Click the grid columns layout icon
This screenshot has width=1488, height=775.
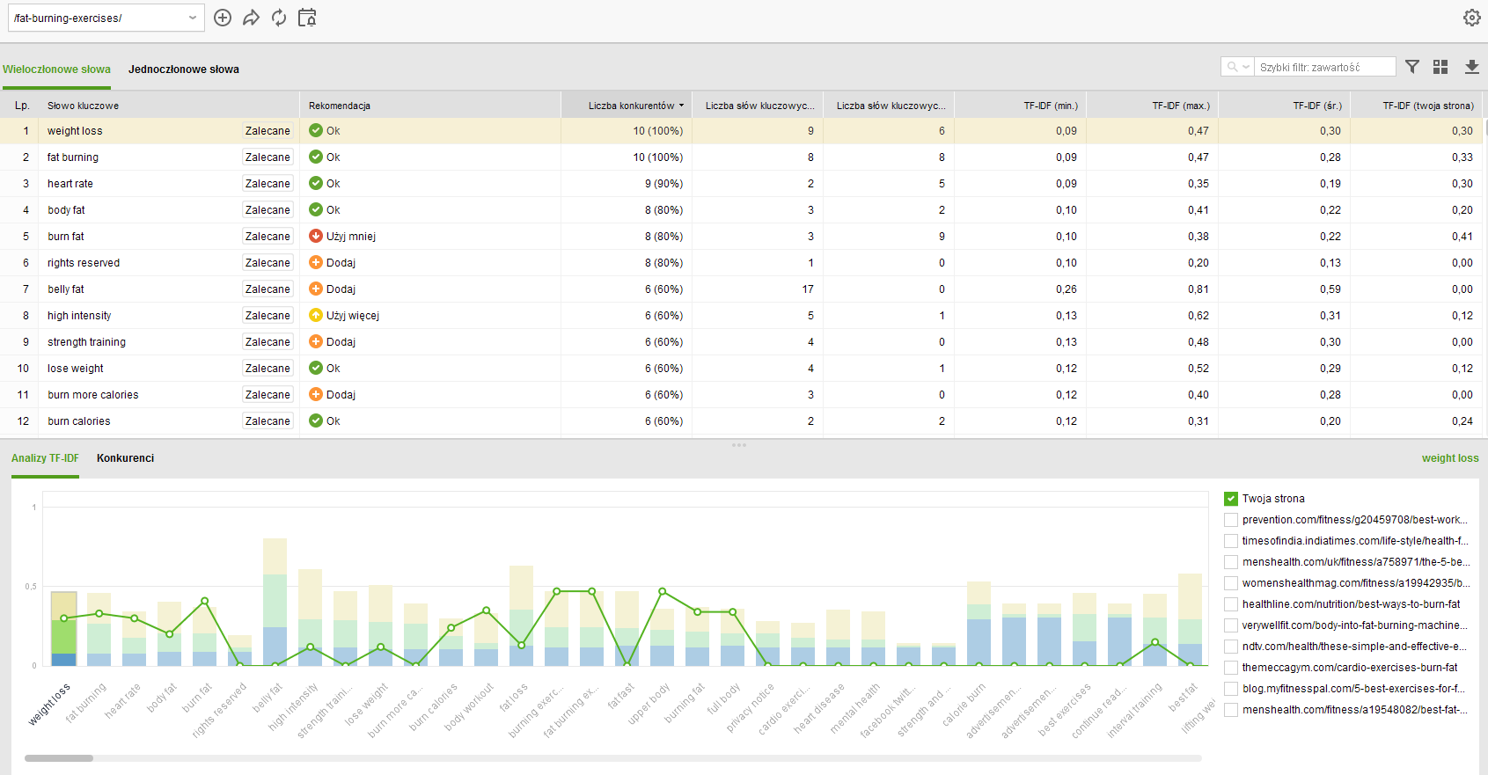[1440, 67]
